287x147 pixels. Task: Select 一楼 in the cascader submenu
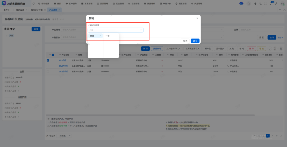pyautogui.click(x=107, y=36)
